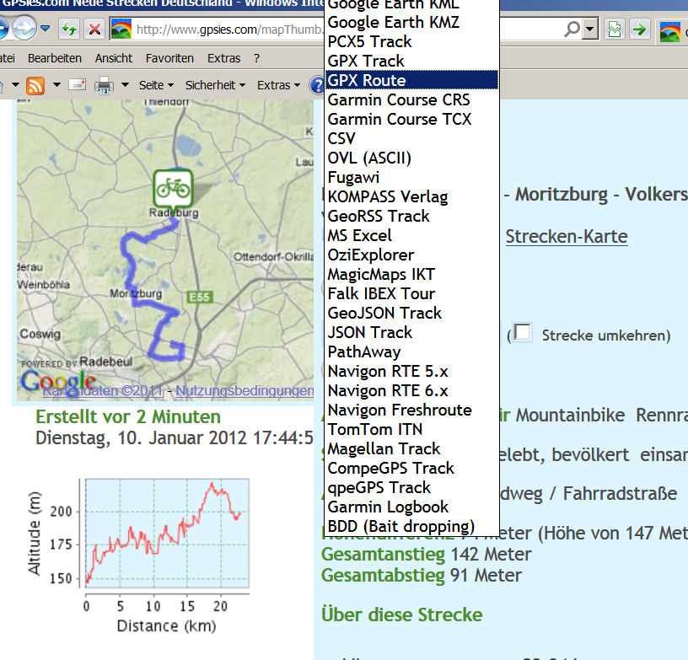Select qpeGPS Track format
This screenshot has height=660, width=688.
[x=412, y=488]
